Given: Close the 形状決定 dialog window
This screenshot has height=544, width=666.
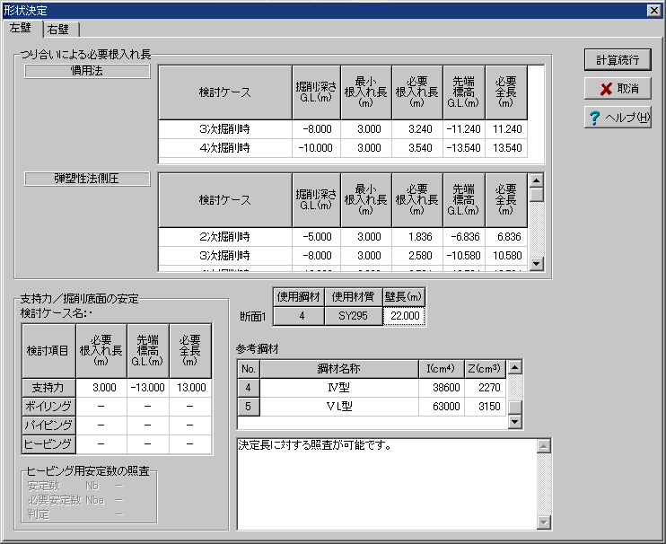Looking at the screenshot, I should [654, 9].
